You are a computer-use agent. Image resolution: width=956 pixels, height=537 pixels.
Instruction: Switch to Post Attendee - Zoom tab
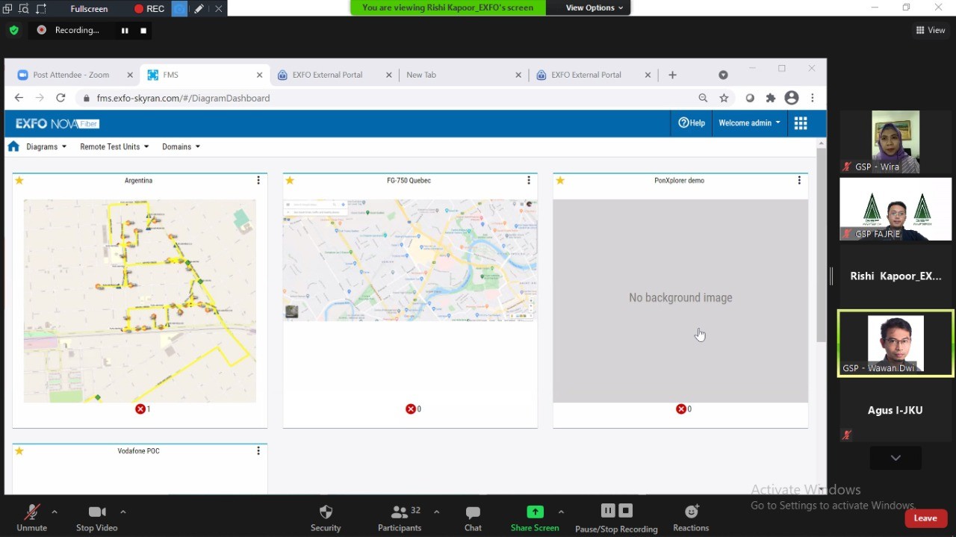point(71,75)
